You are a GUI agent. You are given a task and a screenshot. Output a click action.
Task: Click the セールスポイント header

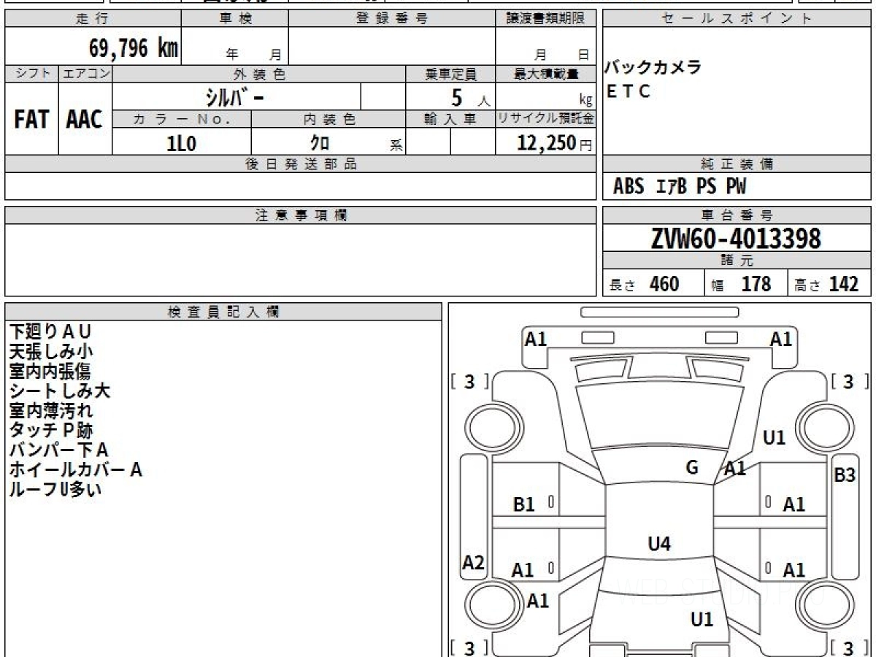pyautogui.click(x=737, y=19)
